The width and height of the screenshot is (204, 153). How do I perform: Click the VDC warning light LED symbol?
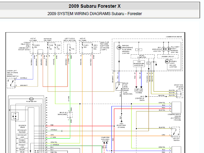click(167, 61)
